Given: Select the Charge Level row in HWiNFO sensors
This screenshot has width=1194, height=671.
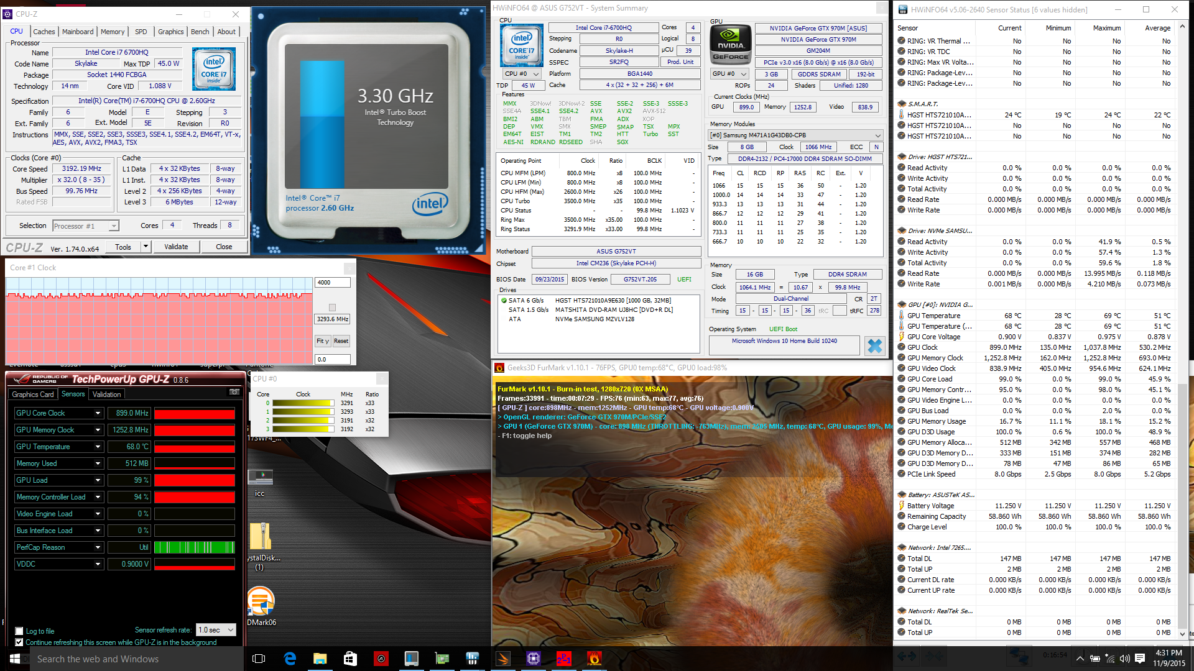Looking at the screenshot, I should [1035, 527].
